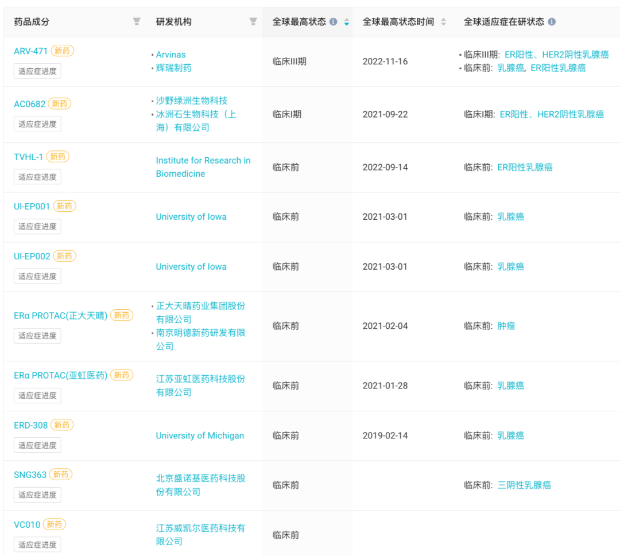Image resolution: width=620 pixels, height=556 pixels.
Task: Click 适应症进度 button under UI-EP001
Action: pyautogui.click(x=37, y=227)
